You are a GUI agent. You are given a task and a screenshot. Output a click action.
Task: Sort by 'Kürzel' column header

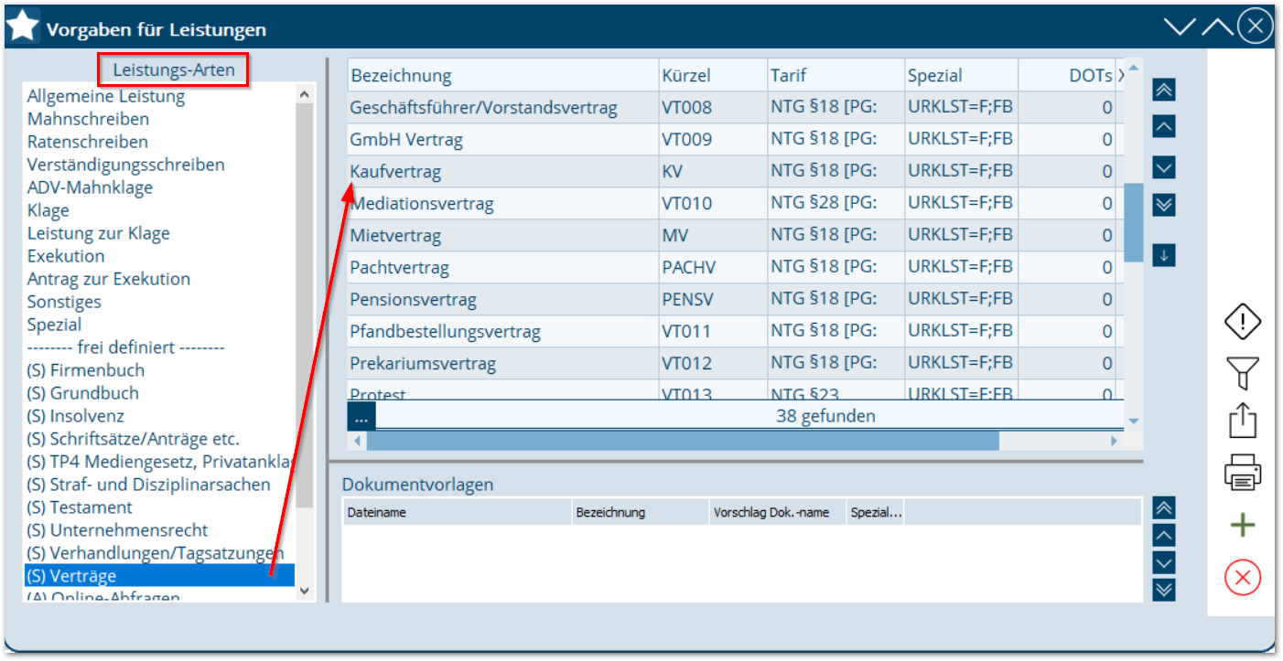click(713, 75)
